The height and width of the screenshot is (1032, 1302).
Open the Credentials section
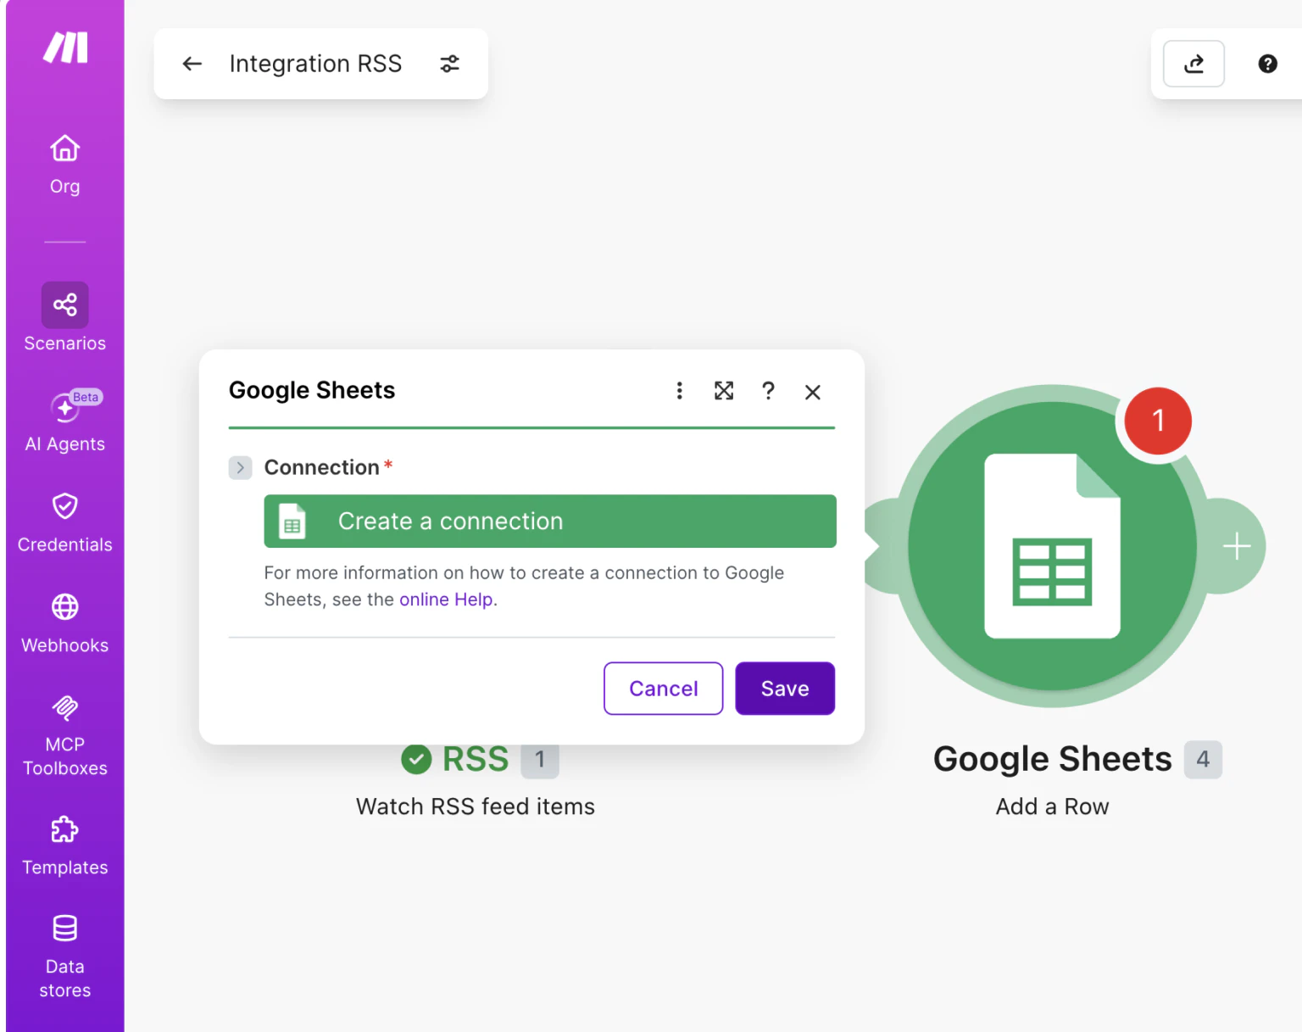click(64, 523)
